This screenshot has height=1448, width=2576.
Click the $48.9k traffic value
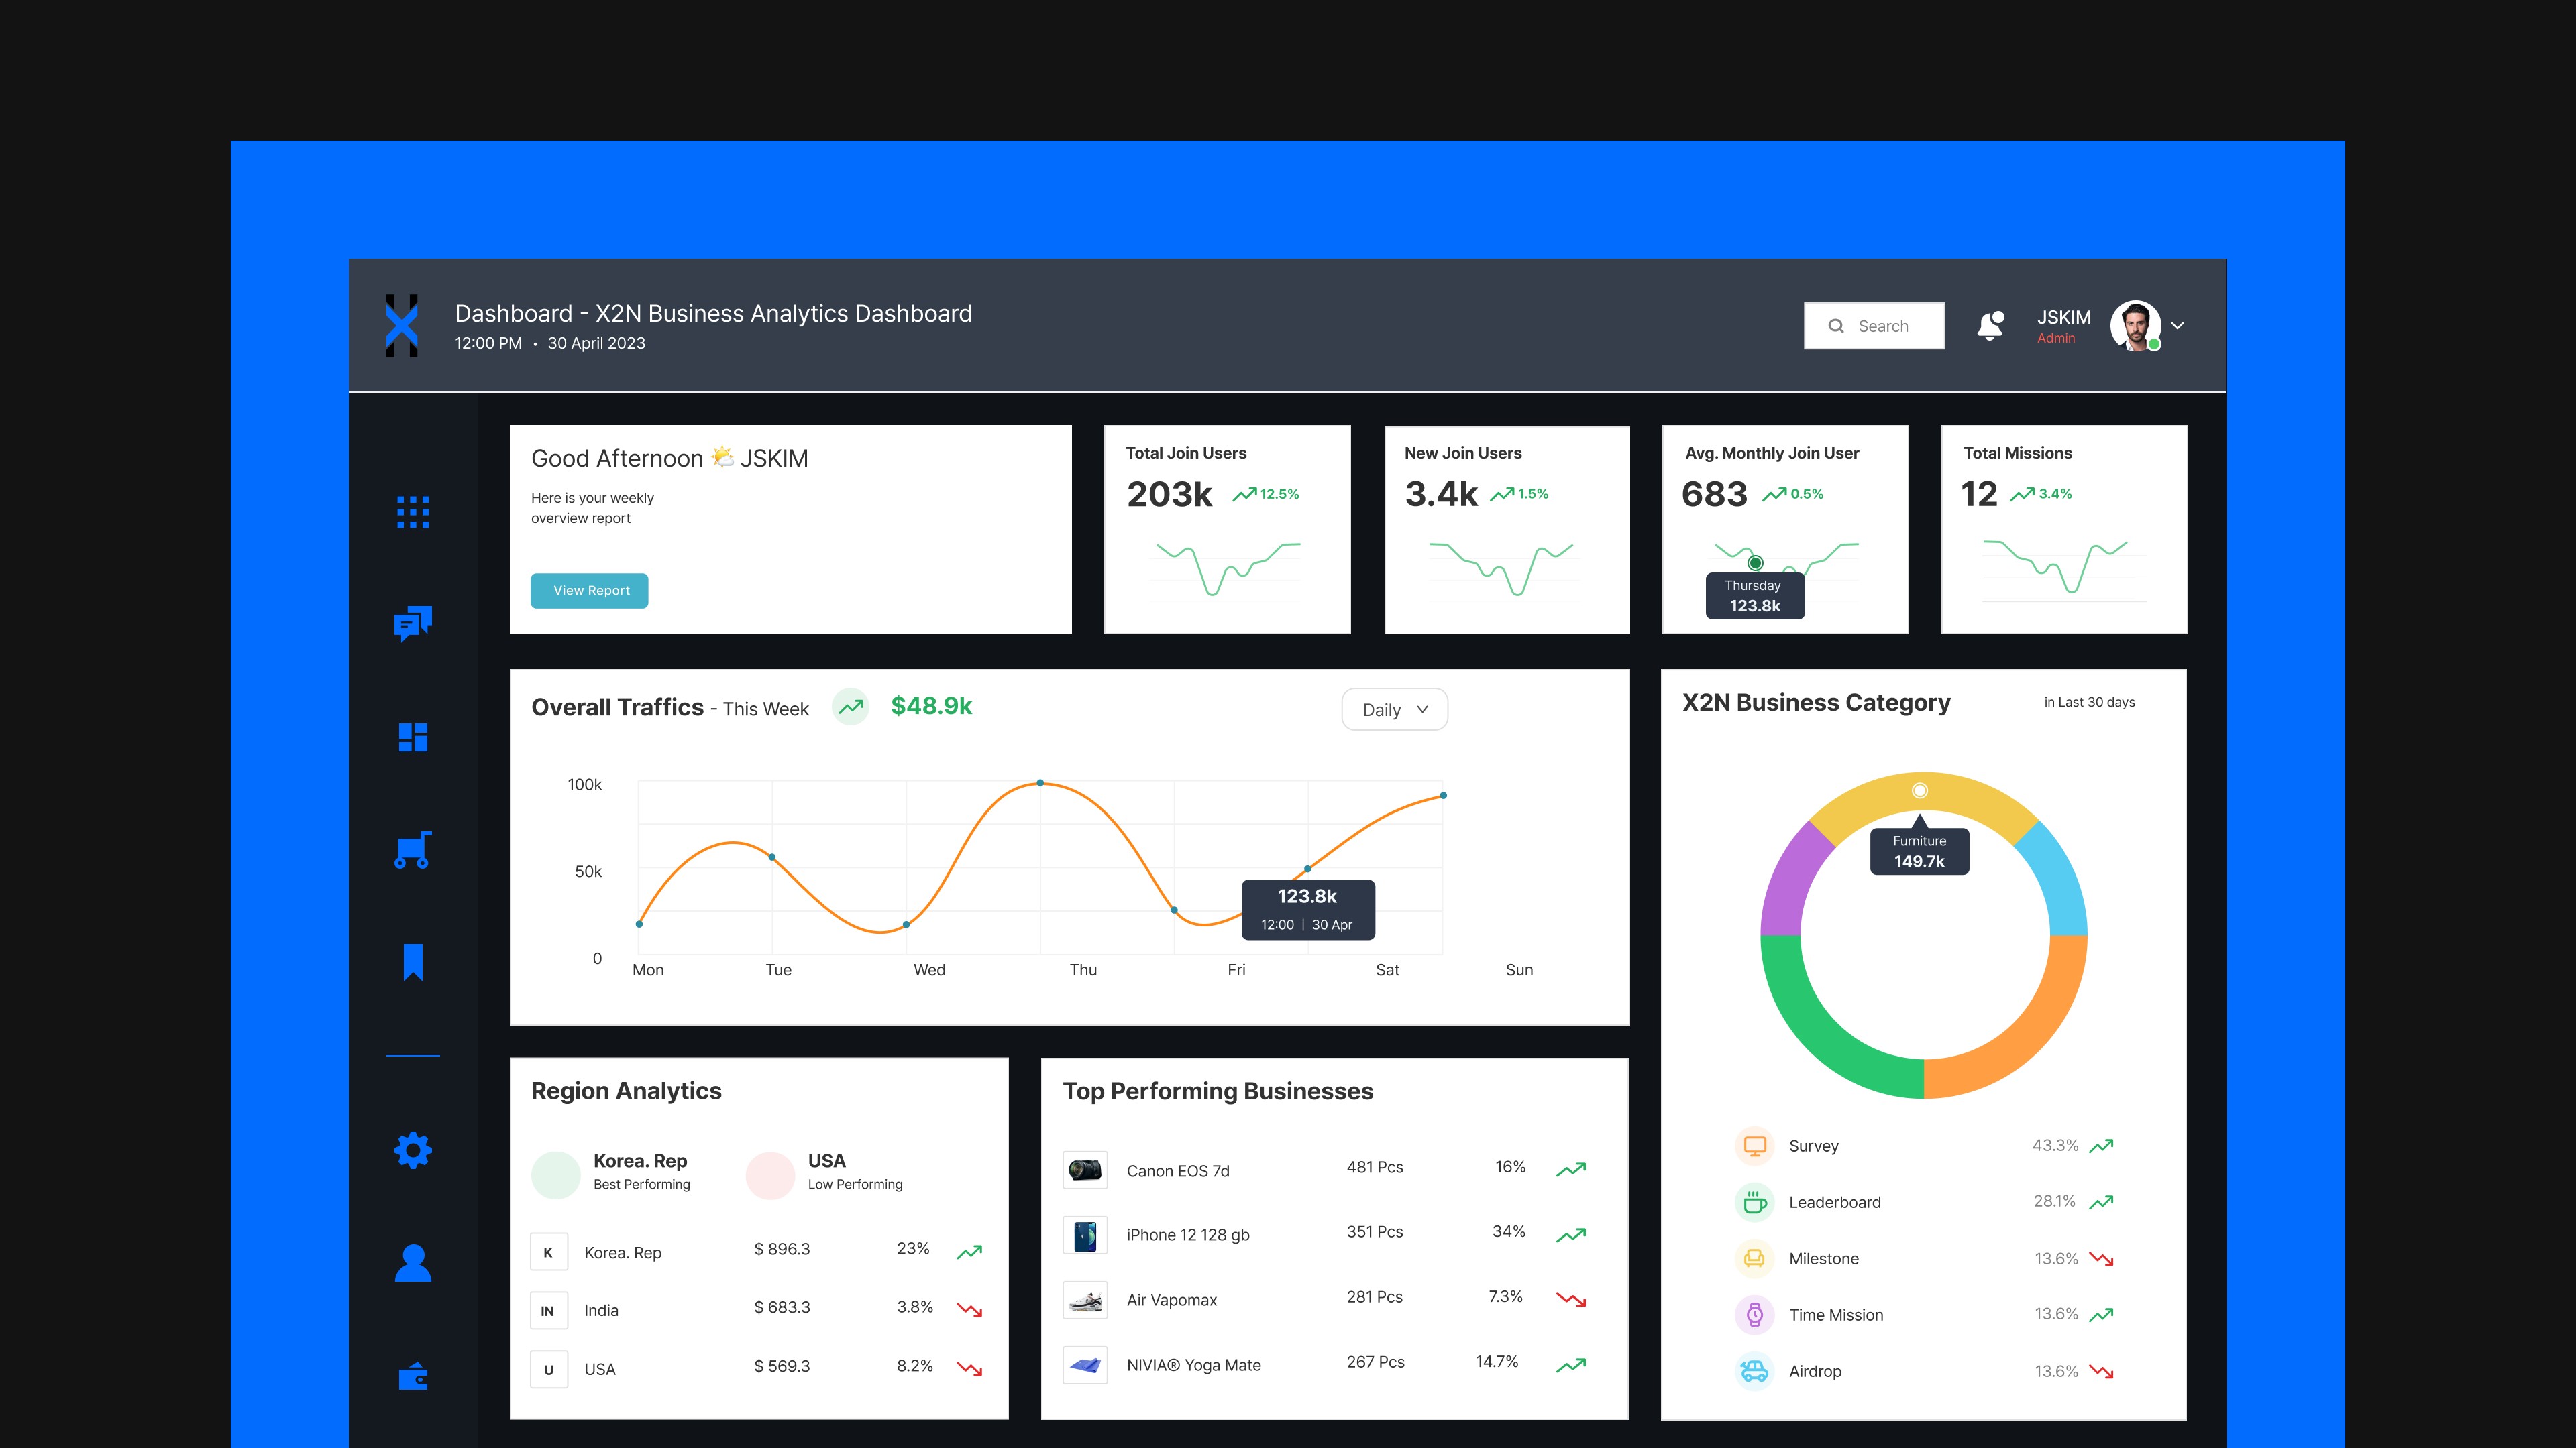[931, 705]
